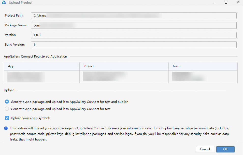Cancel the product upload
The image size is (243, 155).
(x=205, y=149)
